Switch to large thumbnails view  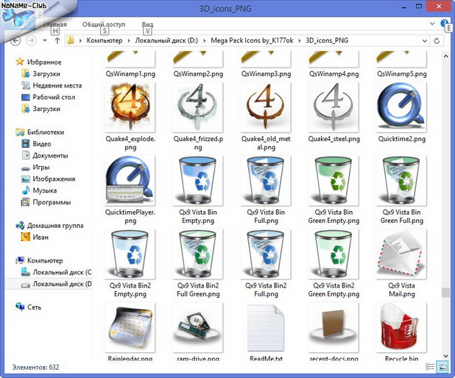(442, 366)
